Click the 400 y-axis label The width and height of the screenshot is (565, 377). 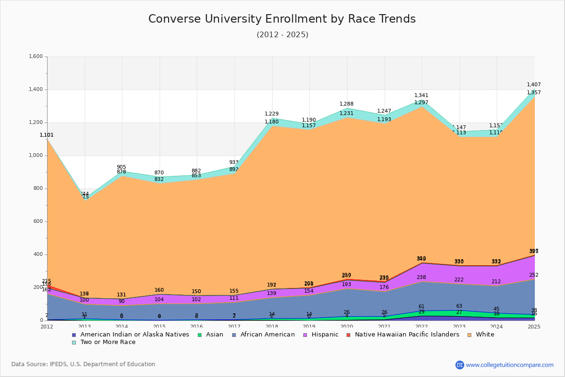click(x=38, y=254)
